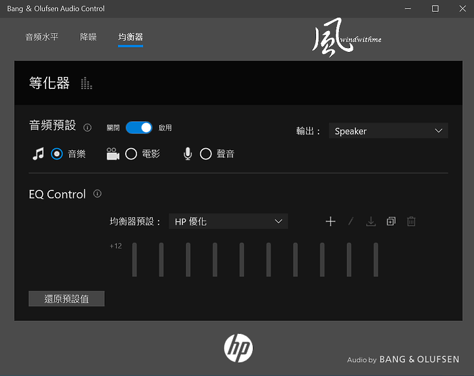Click the equalizer bars icon beside 等化器
Viewport: 474px width, 376px height.
click(86, 84)
